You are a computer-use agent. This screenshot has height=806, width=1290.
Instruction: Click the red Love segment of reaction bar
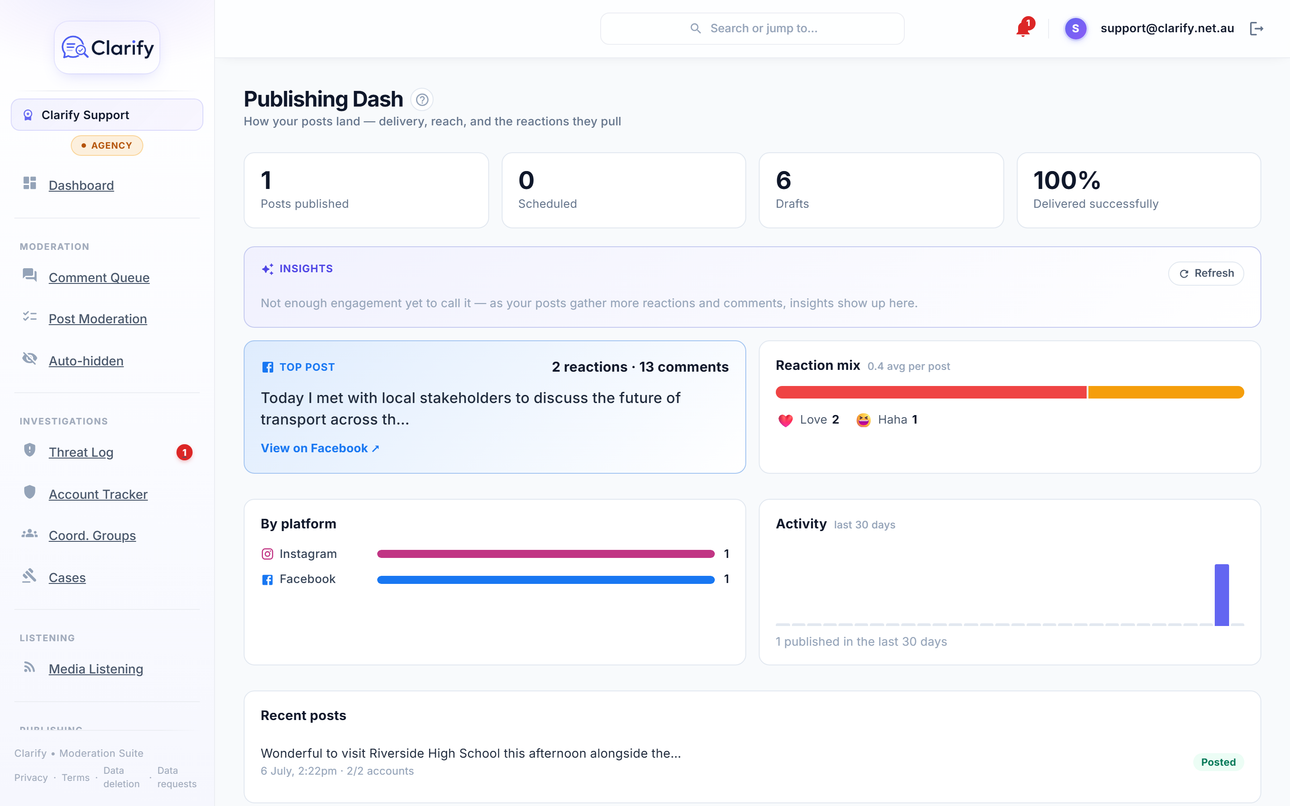[x=931, y=393]
